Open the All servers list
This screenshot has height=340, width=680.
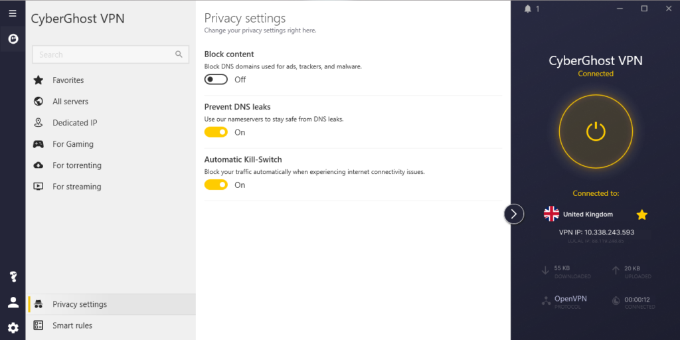pyautogui.click(x=111, y=101)
